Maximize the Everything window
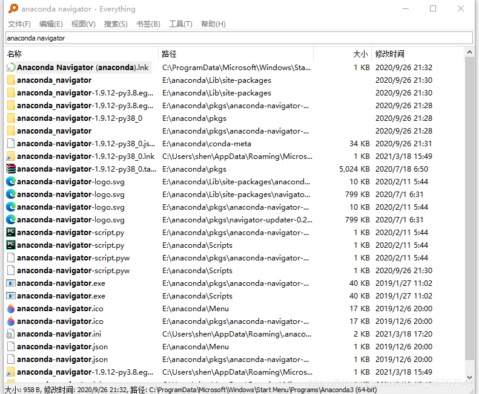This screenshot has height=394, width=479. [433, 8]
